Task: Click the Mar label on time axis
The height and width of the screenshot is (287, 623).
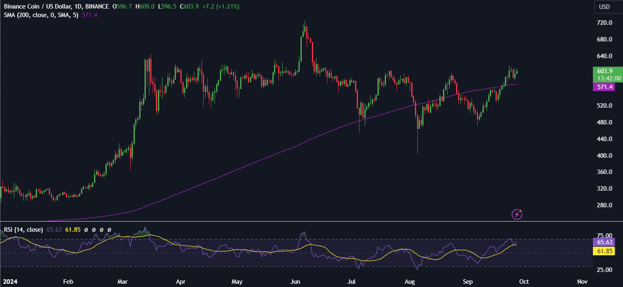Action: click(123, 281)
